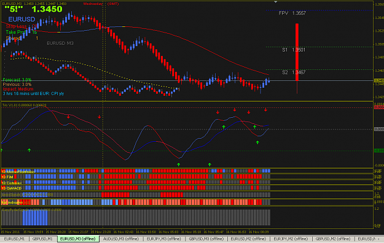This screenshot has height=243, width=384.
Task: Switch to the EURUSD,M1 chart tab
Action: 14,239
